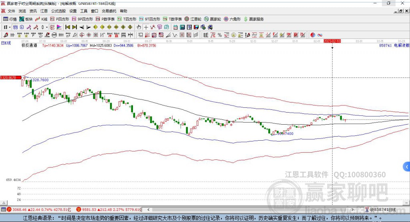Click the n² square tool icon
Viewport: 410px width, 222px height.
pyautogui.click(x=68, y=35)
